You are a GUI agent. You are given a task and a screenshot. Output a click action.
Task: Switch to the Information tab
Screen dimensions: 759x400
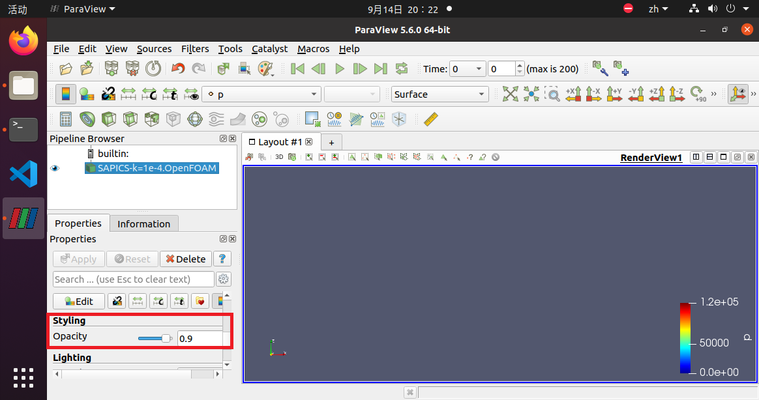tap(143, 223)
